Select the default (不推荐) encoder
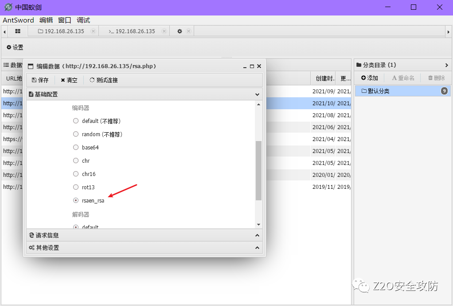Image resolution: width=453 pixels, height=306 pixels. pos(76,121)
